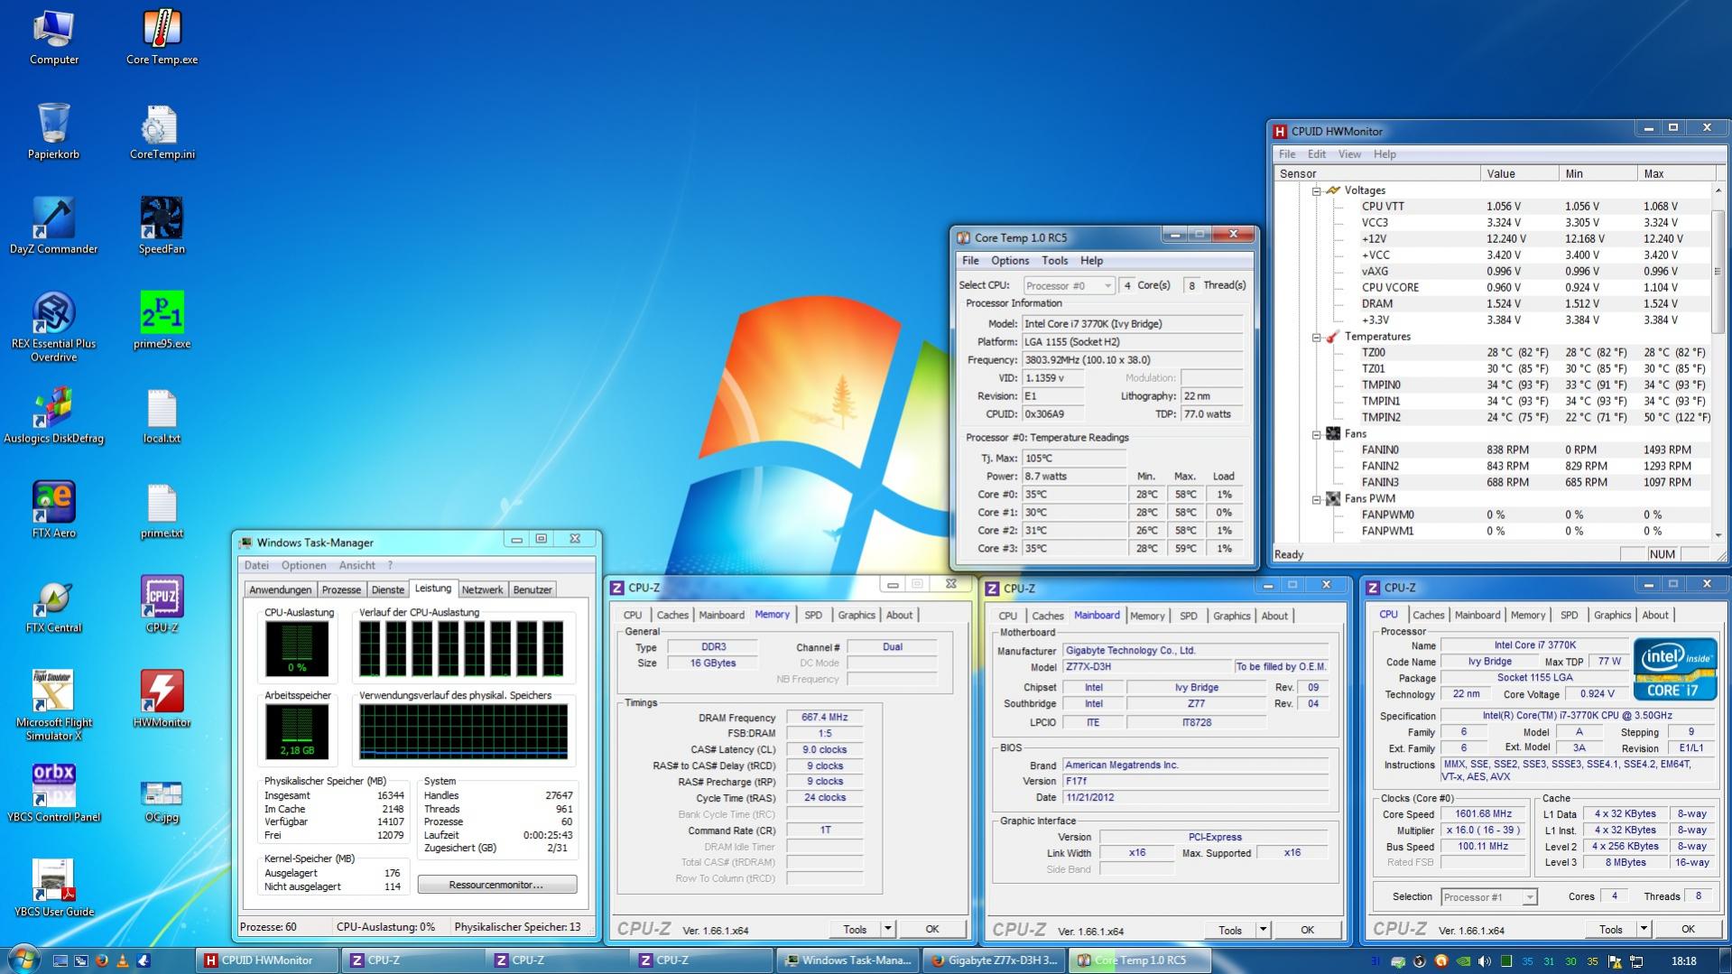This screenshot has height=974, width=1732.
Task: Open Caches tab in CPU-Z CPU window
Action: click(x=1428, y=615)
